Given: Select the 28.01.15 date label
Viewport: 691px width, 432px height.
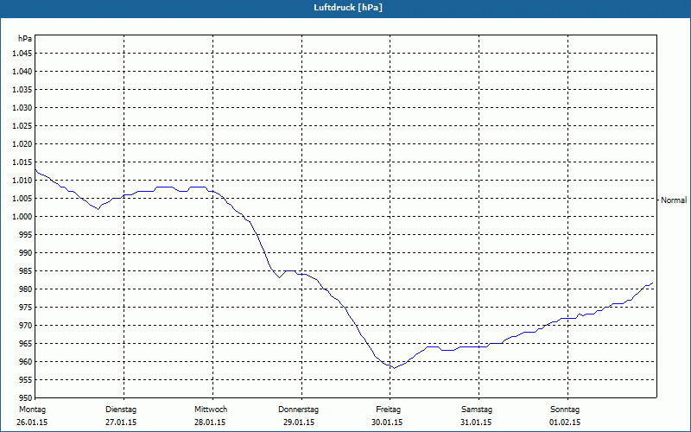Looking at the screenshot, I should (x=210, y=422).
